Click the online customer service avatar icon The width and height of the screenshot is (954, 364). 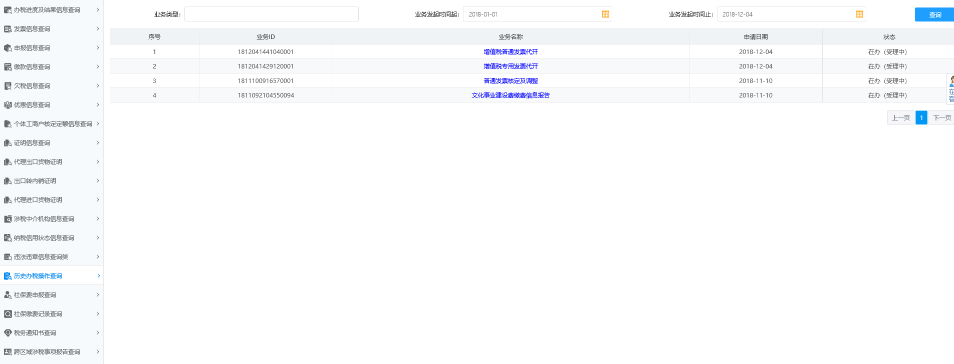(951, 81)
